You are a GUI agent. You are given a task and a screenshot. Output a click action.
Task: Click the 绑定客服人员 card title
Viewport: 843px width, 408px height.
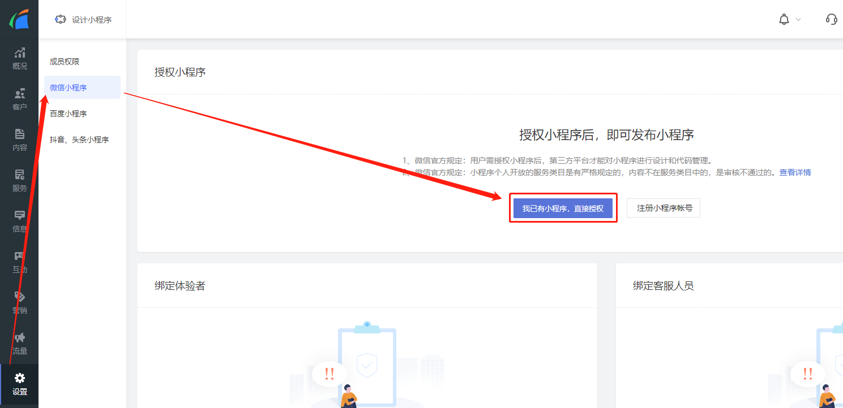(663, 286)
